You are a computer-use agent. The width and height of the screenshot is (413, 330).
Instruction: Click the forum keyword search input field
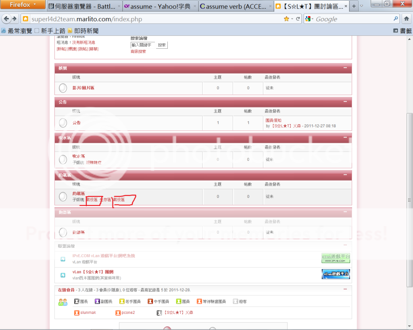click(x=142, y=45)
